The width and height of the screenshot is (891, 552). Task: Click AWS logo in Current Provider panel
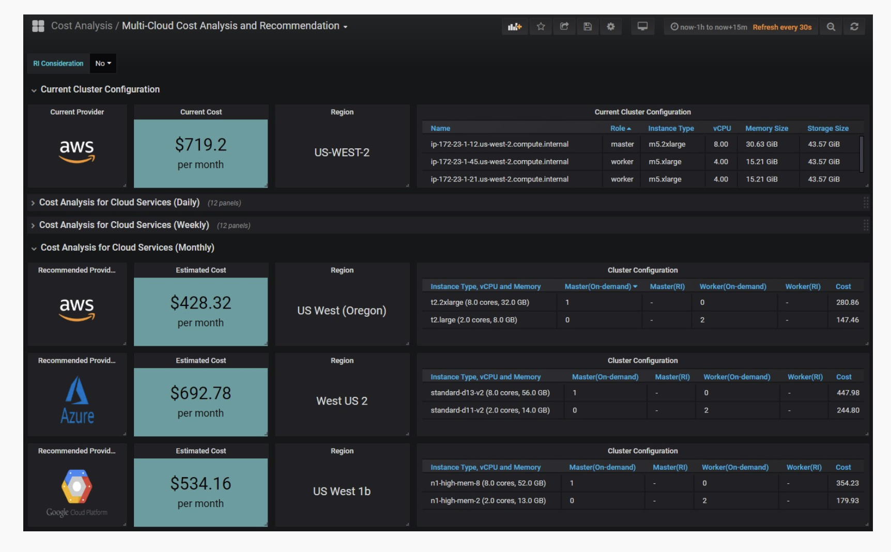pos(76,150)
